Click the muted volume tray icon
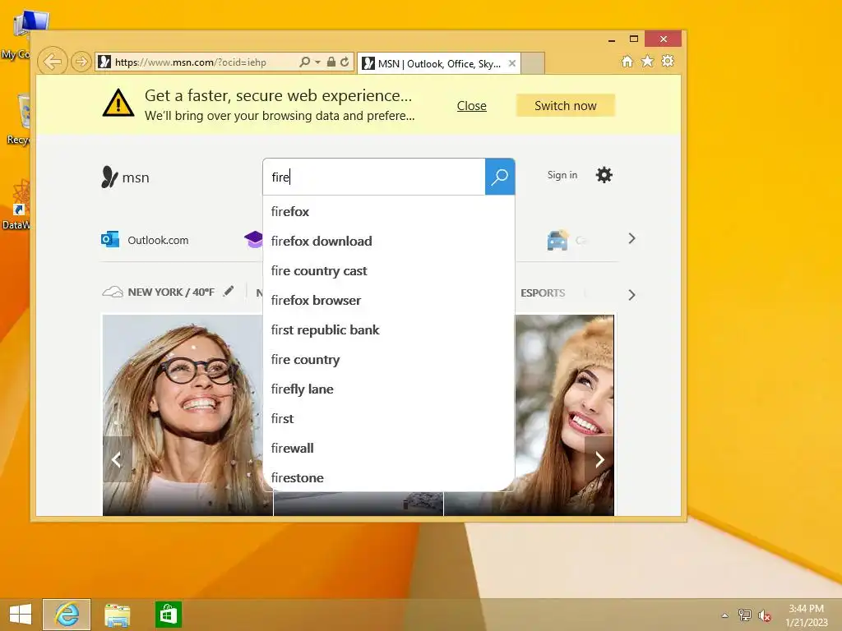This screenshot has width=842, height=631. pos(764,615)
